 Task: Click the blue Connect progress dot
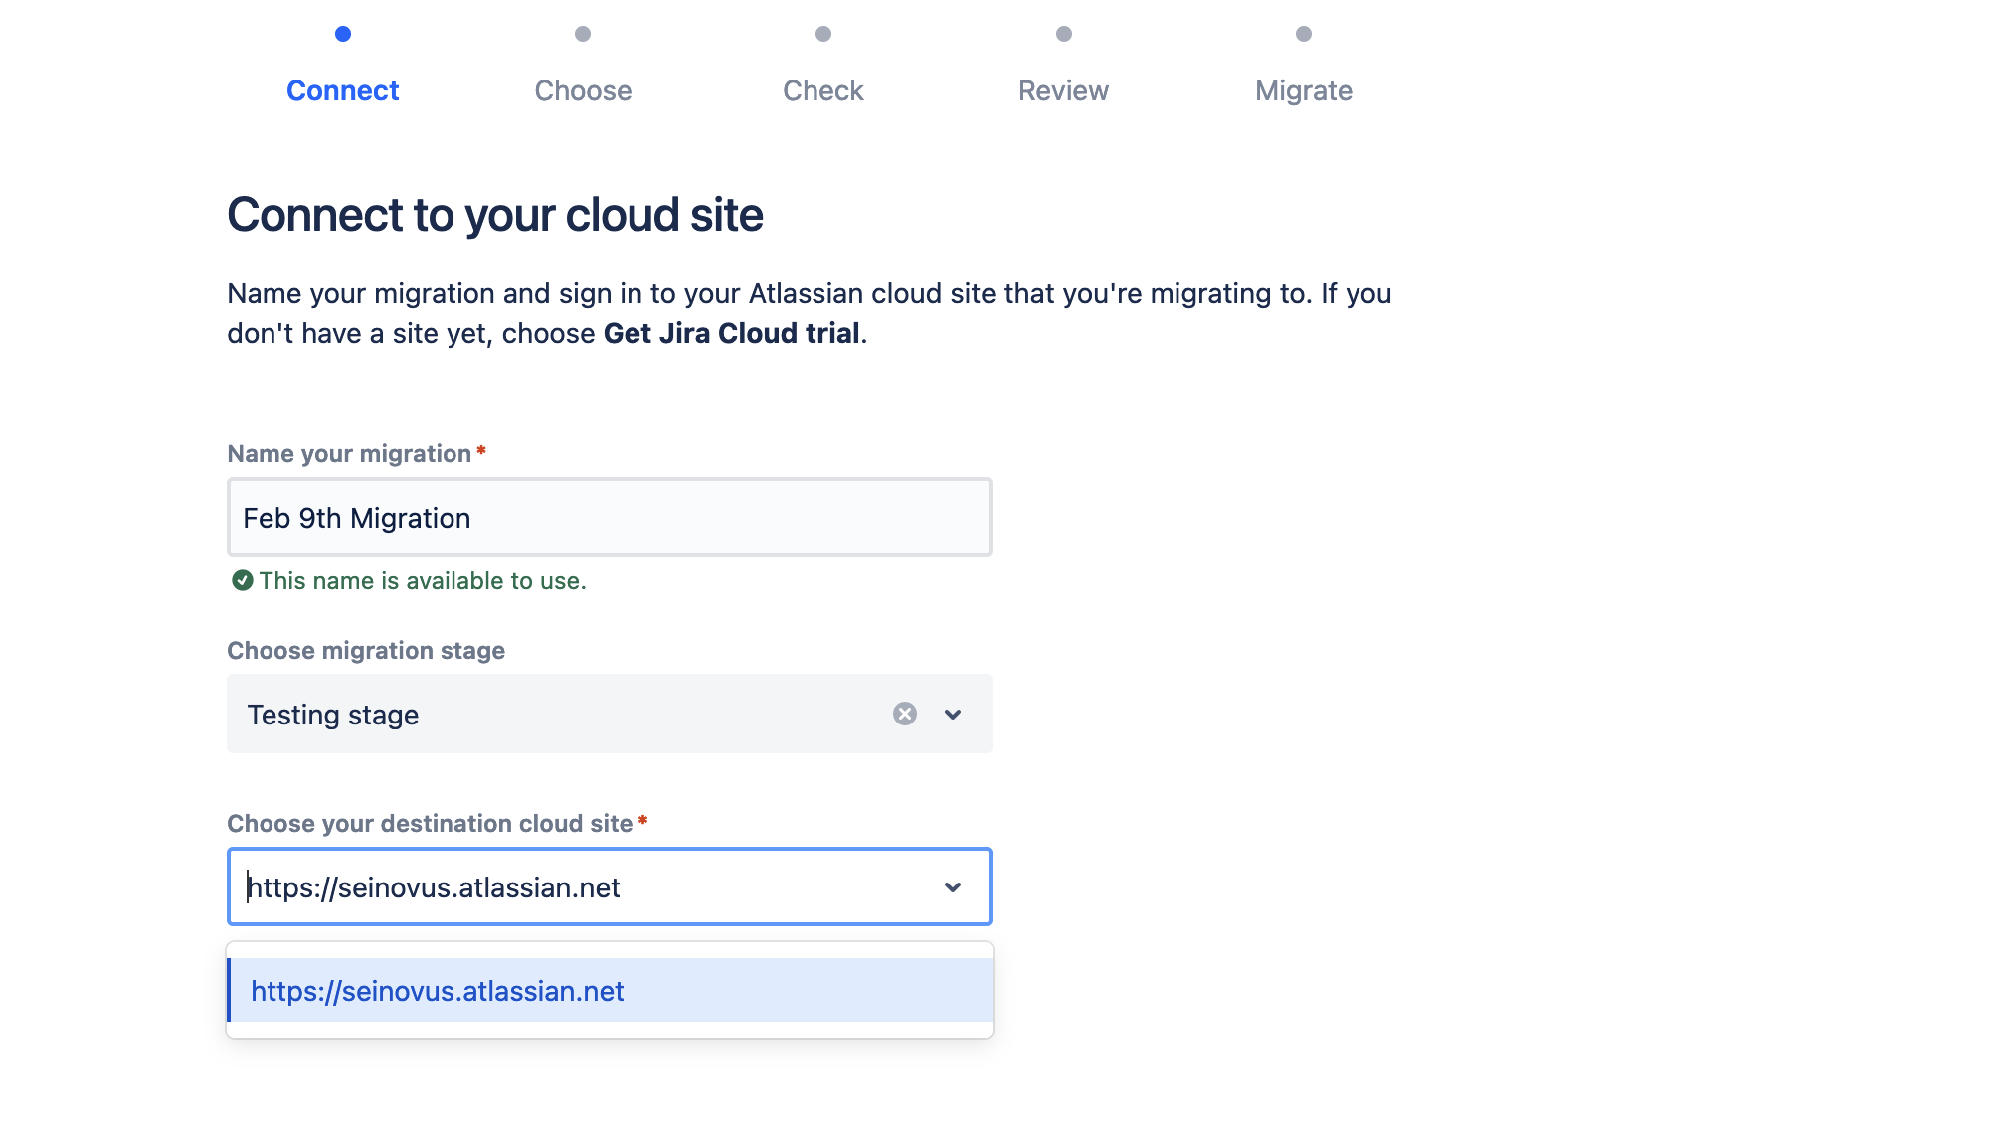(343, 34)
